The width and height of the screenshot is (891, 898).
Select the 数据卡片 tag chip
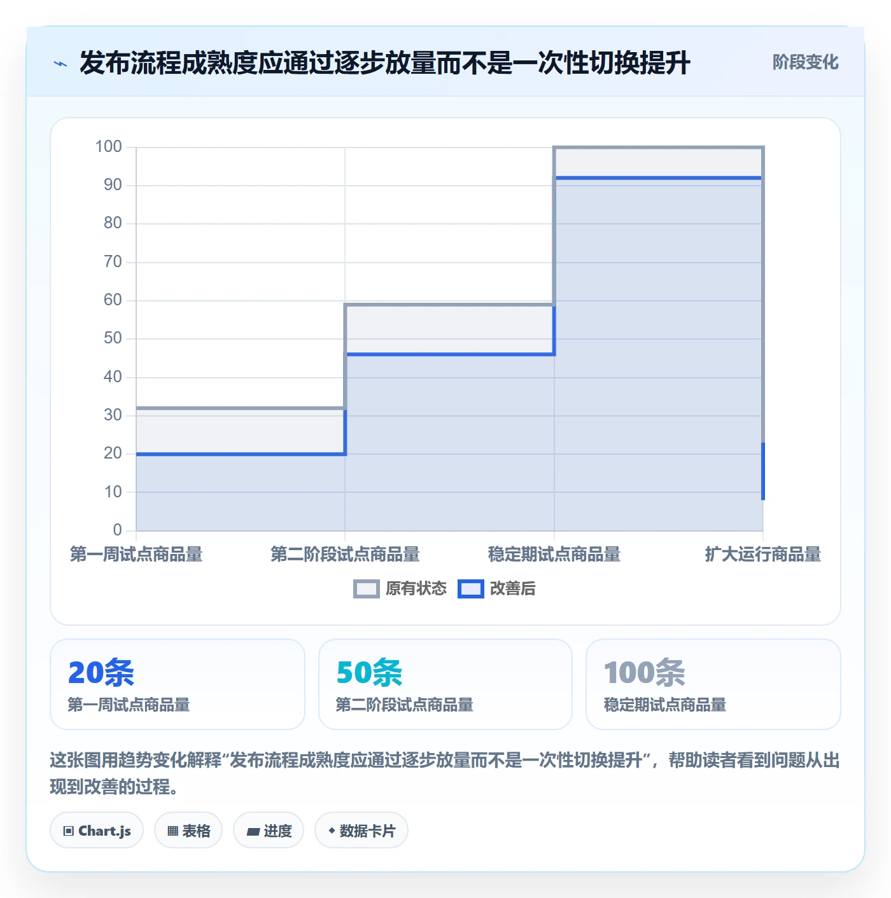[361, 831]
